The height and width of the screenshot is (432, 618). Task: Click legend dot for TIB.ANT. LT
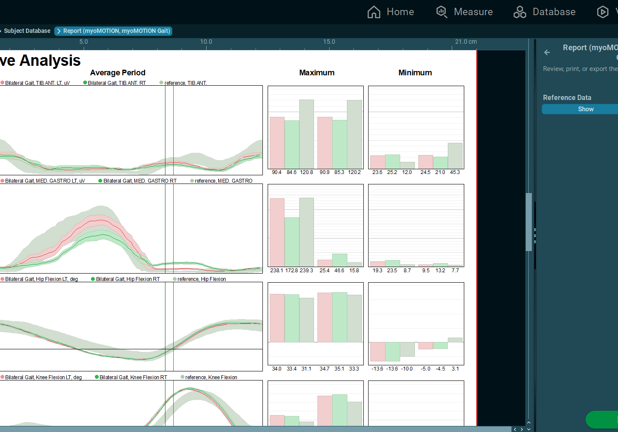[x=2, y=83]
